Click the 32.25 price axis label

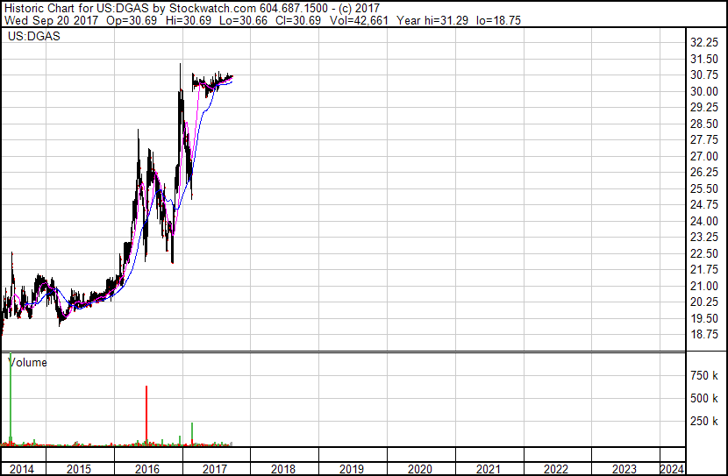(x=703, y=43)
